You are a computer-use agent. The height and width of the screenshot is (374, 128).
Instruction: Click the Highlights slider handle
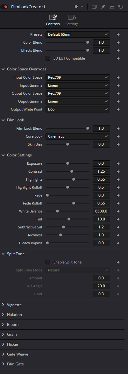(x=74, y=179)
